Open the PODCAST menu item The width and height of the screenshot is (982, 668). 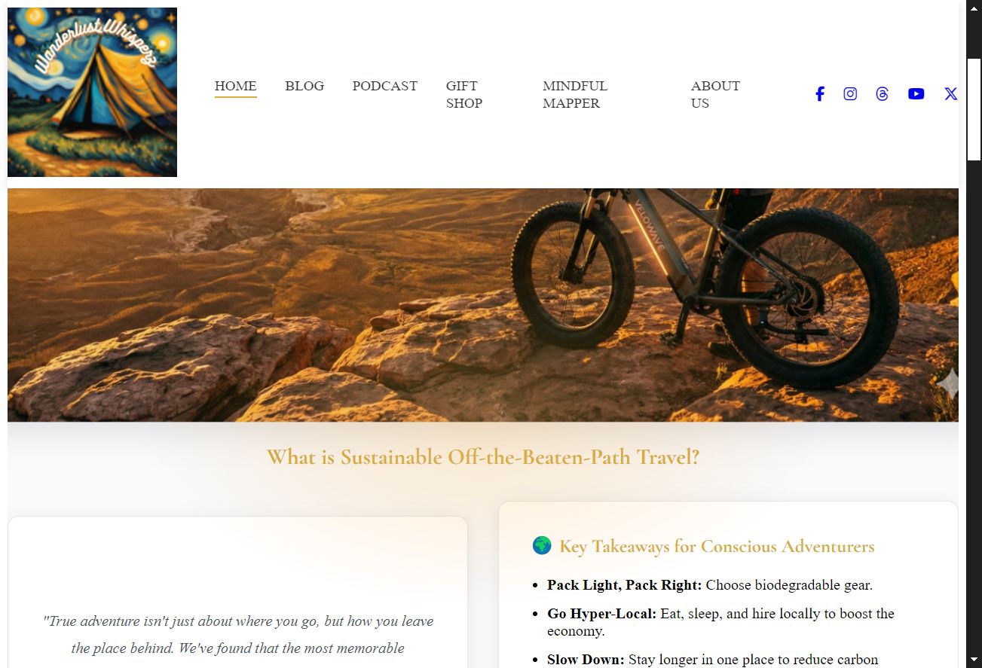[x=384, y=86]
